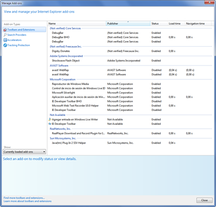Screen dimensions: 216x207
Task: Click the IE Developer Toolbar Not Available icon
Action: point(50,124)
